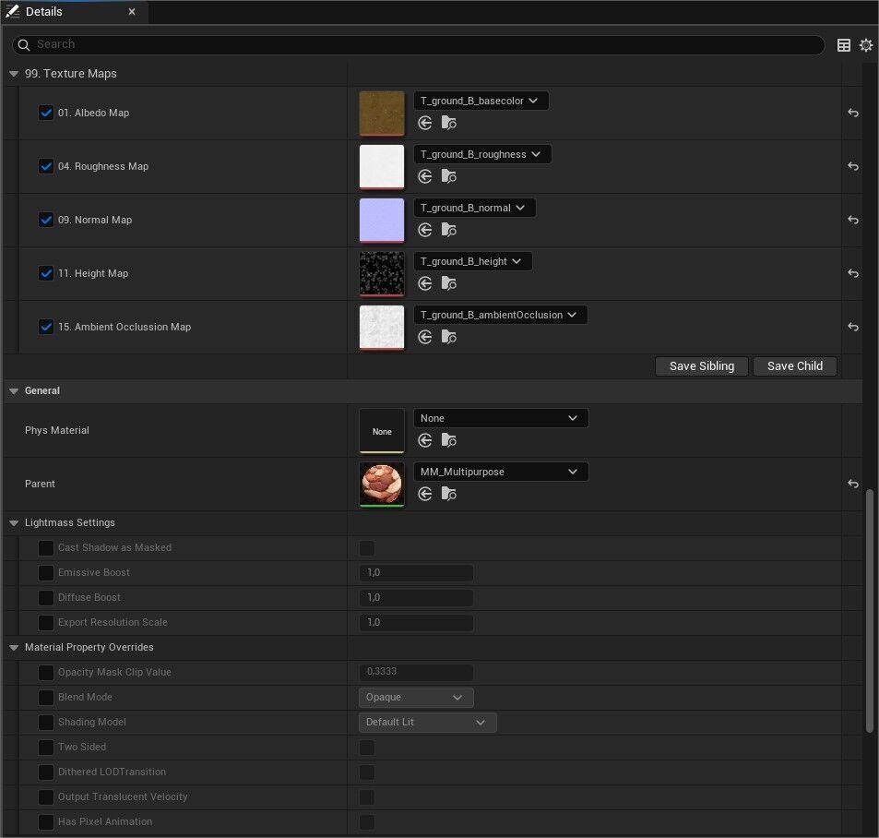Use selected asset for Roughness Map
Image resolution: width=879 pixels, height=838 pixels.
425,176
